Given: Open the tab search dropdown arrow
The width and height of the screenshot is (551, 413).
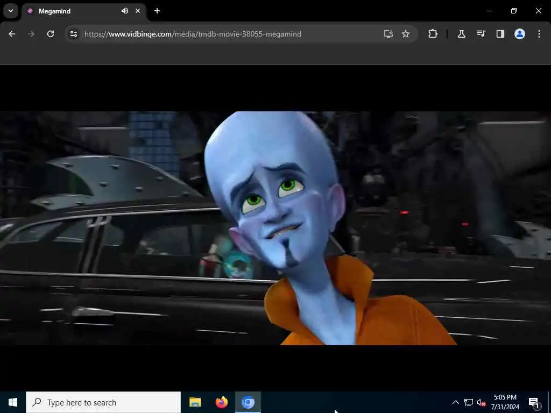Looking at the screenshot, I should (11, 11).
